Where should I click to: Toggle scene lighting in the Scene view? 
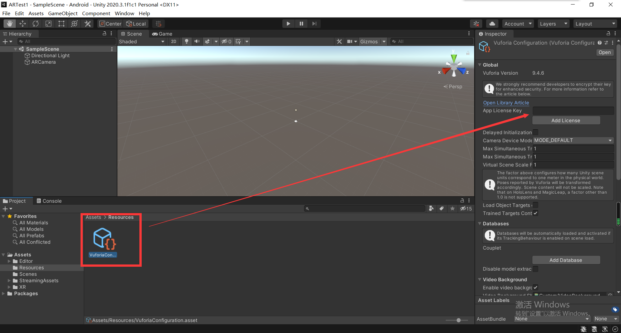(x=187, y=41)
